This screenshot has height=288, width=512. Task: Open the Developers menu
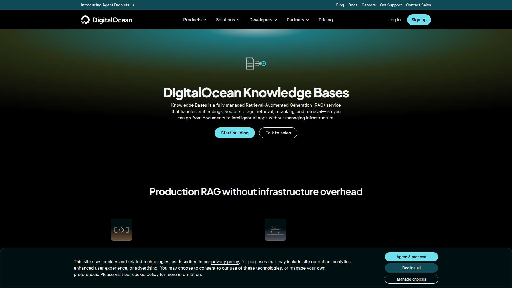click(x=263, y=20)
